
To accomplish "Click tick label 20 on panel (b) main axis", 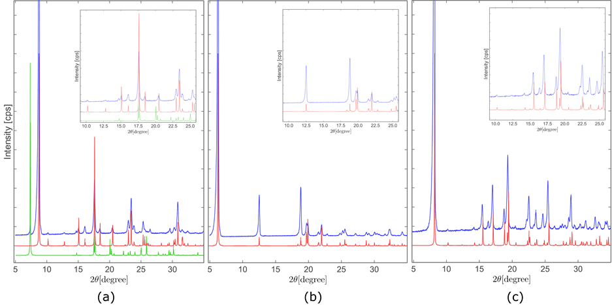I will click(308, 270).
